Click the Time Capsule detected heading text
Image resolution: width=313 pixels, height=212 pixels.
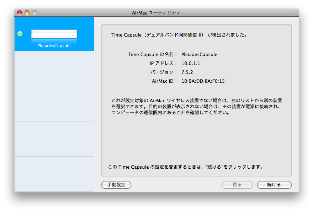click(179, 35)
